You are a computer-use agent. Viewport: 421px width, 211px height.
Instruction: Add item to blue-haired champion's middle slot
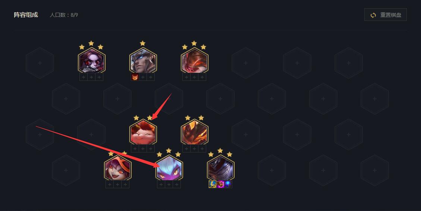click(169, 184)
